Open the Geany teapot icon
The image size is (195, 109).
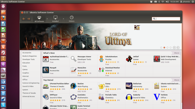click(101, 86)
